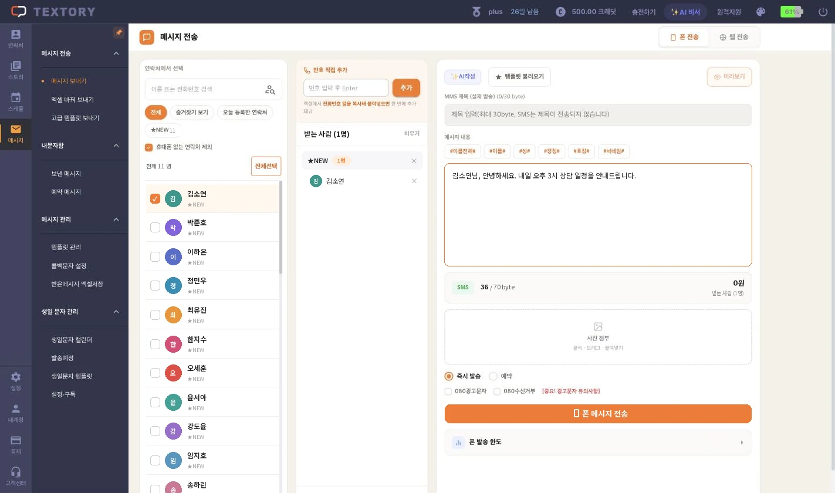
Task: Click the orange 추가 button
Action: [x=406, y=88]
